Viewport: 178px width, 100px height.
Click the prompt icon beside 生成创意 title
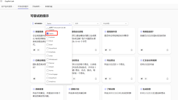[141, 89]
